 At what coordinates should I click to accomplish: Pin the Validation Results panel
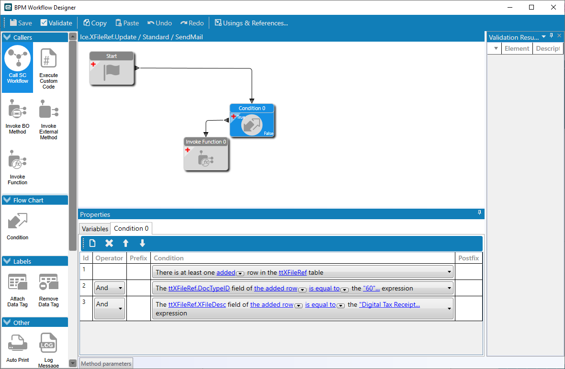click(551, 35)
